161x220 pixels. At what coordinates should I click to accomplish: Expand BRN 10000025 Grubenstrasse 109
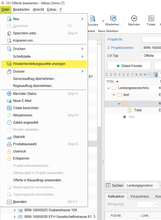pos(14,210)
